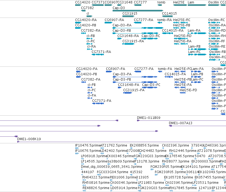Screen dimensions: 226x192
Task: Click the CG14015 gene feature
Action: coord(167,16)
